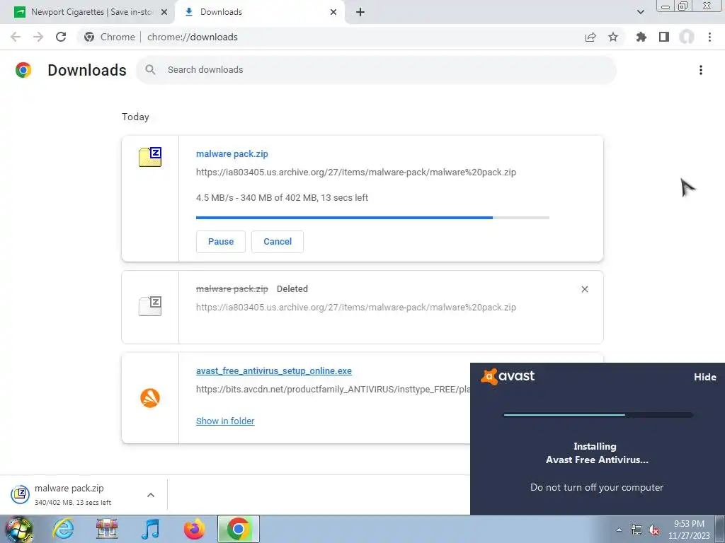
Task: Reload the page with the refresh icon
Action: tap(61, 37)
